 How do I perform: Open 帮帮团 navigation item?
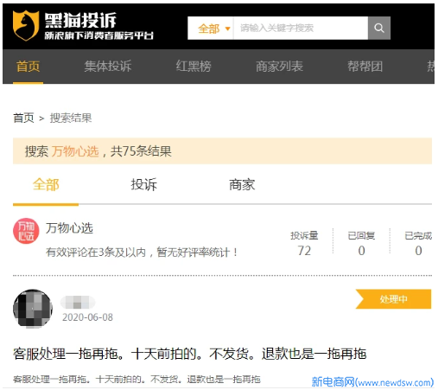click(x=365, y=67)
